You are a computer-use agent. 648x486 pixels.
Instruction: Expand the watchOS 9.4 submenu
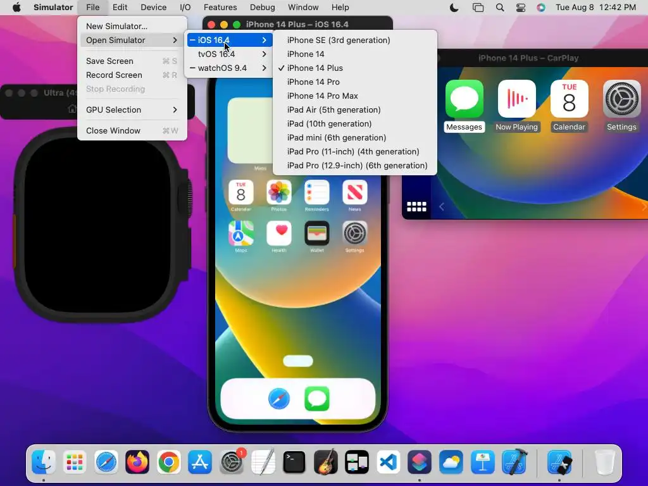click(230, 68)
